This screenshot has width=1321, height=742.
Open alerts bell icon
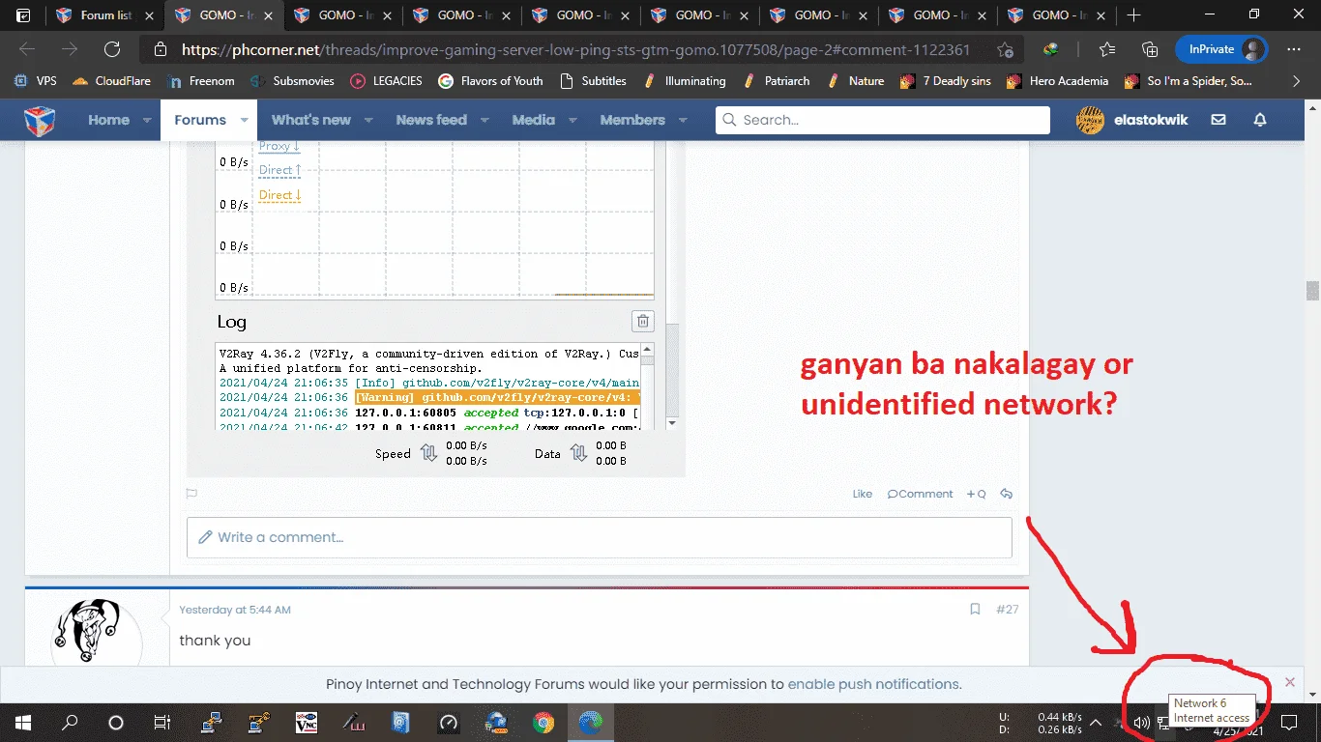tap(1260, 120)
